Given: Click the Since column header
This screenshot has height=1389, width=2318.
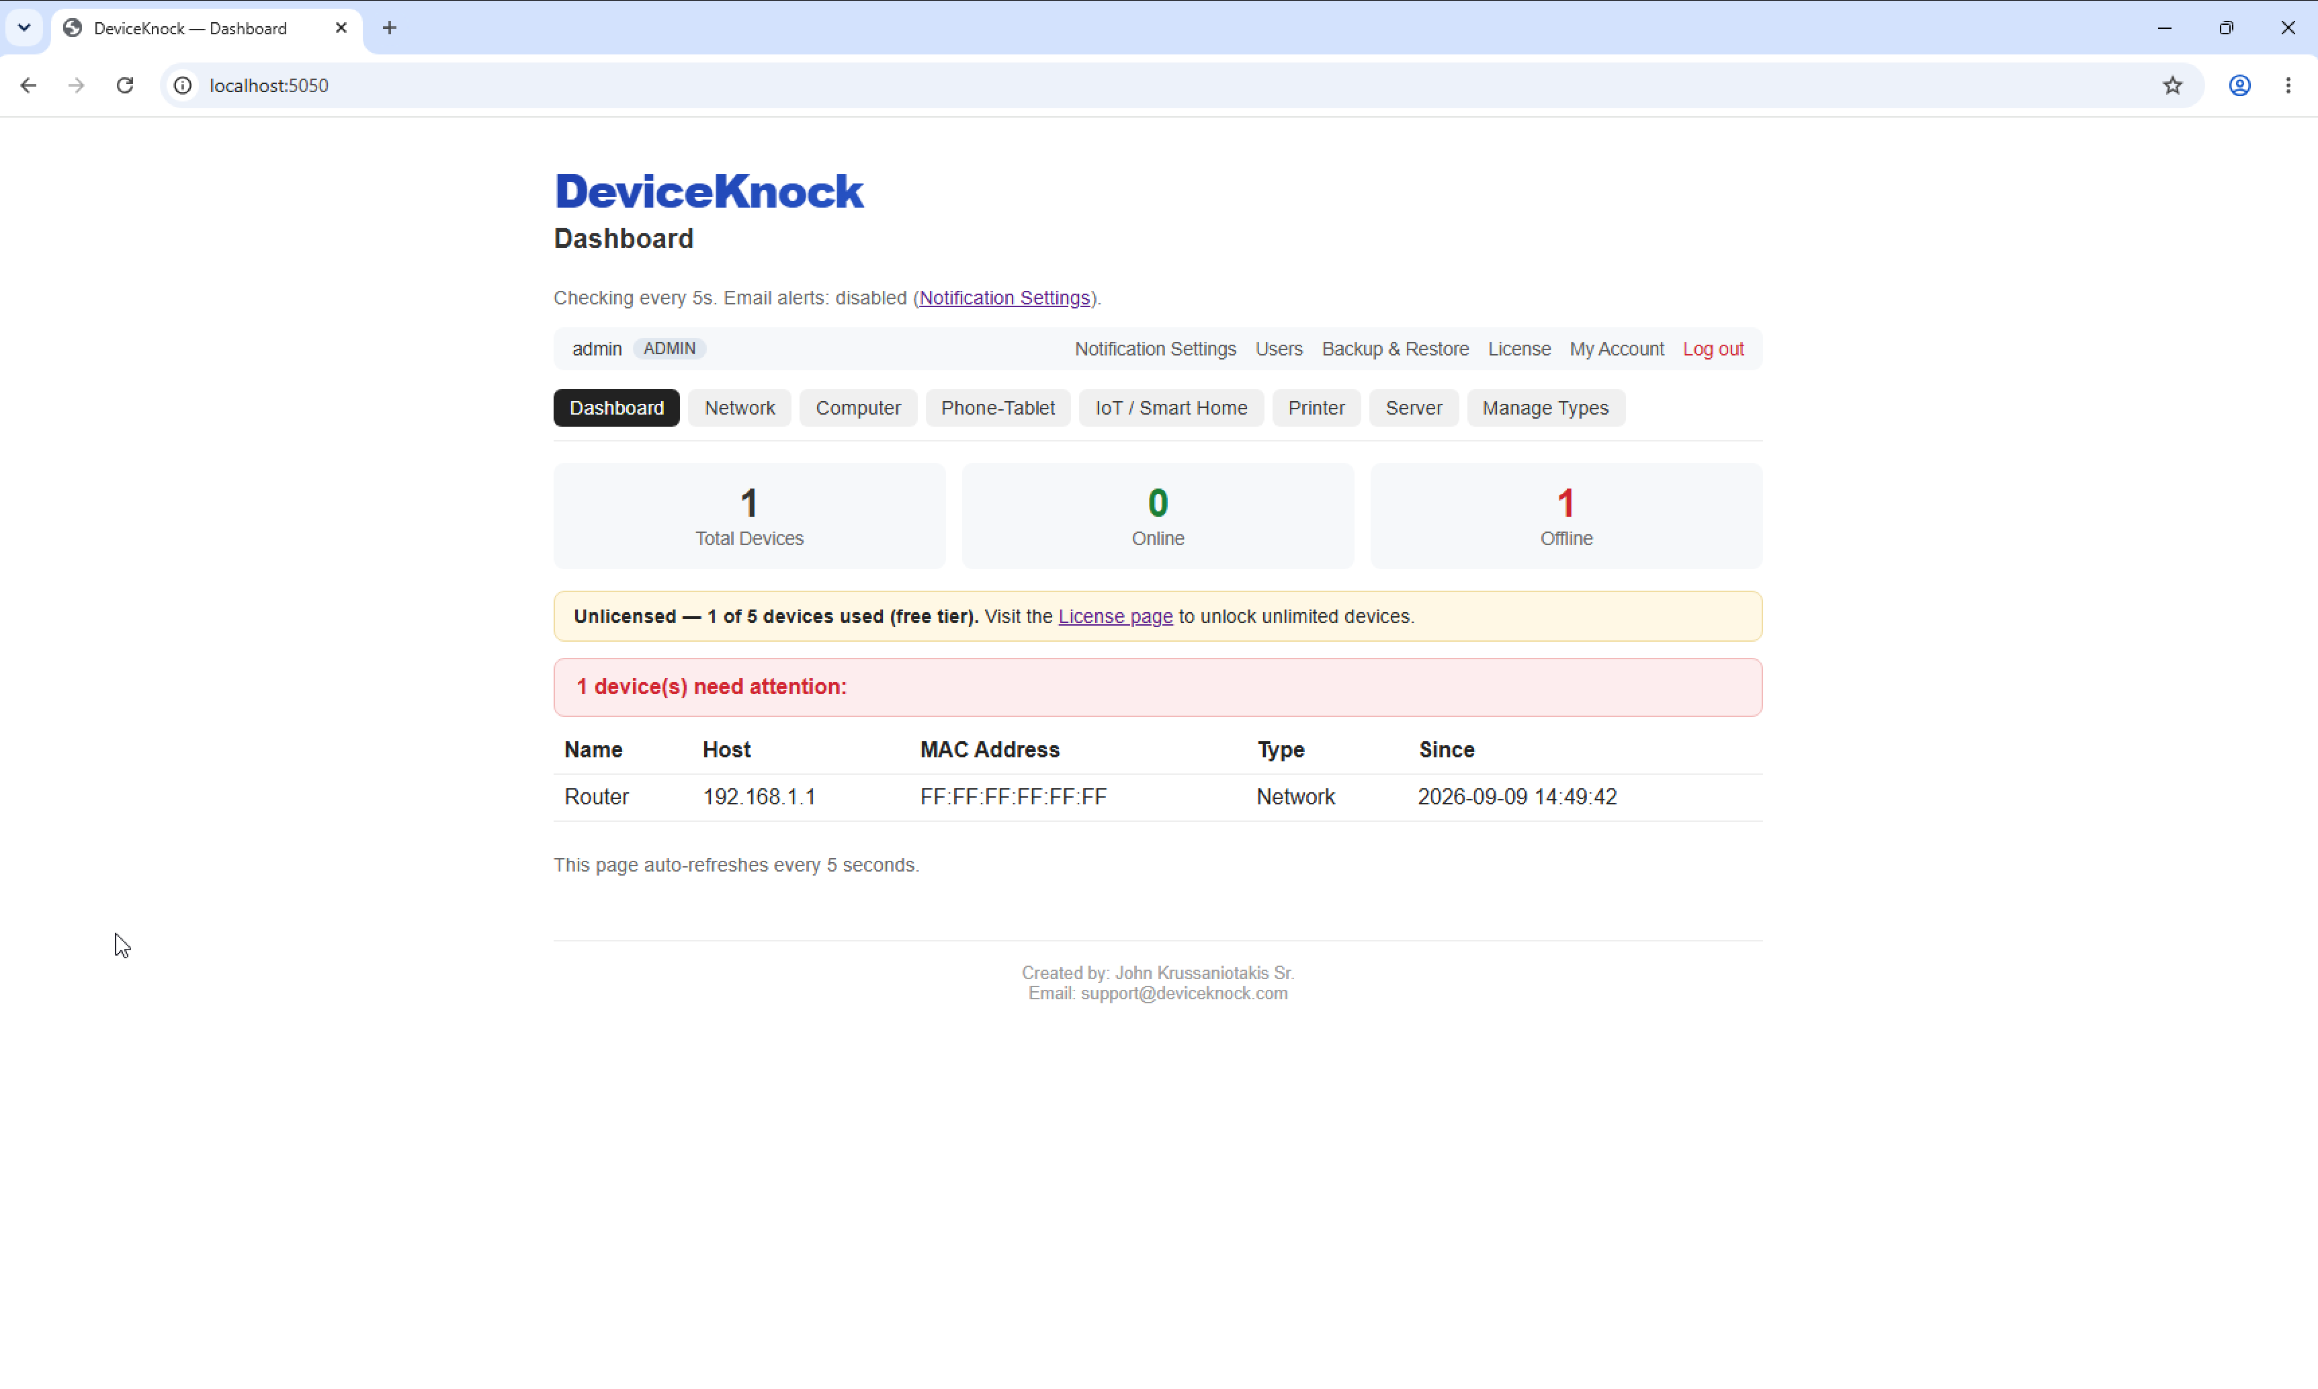Looking at the screenshot, I should pos(1446,750).
